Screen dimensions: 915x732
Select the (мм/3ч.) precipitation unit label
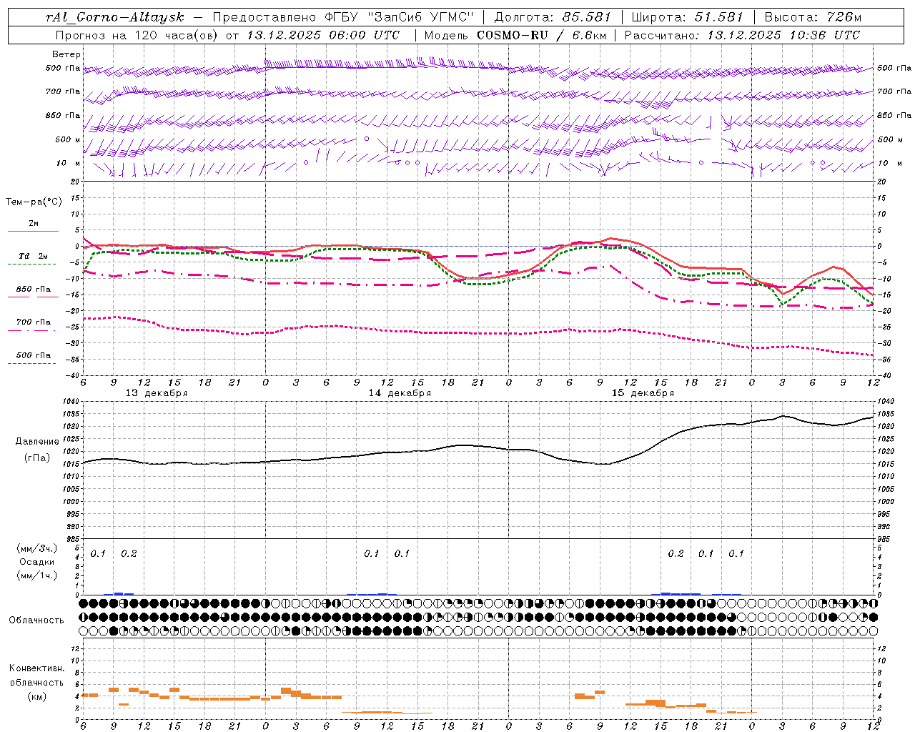coord(37,549)
